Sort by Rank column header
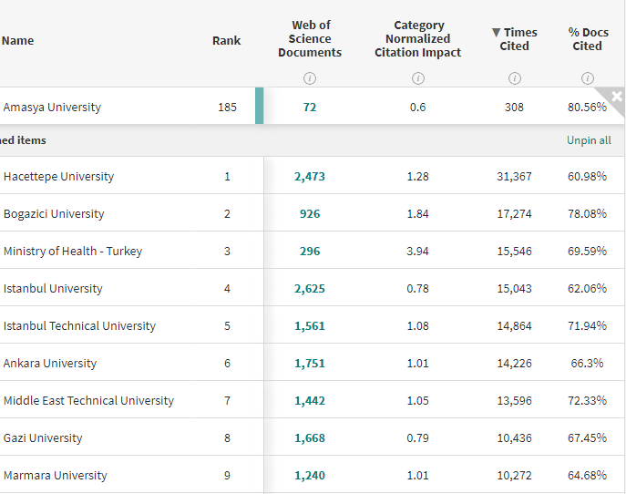This screenshot has height=494, width=626. coord(227,40)
